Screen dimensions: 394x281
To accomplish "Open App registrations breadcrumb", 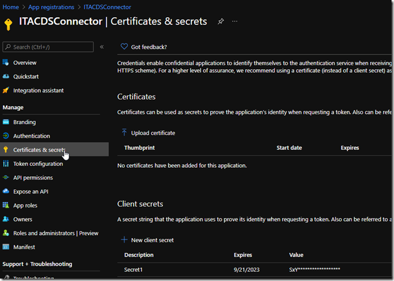I will point(51,7).
